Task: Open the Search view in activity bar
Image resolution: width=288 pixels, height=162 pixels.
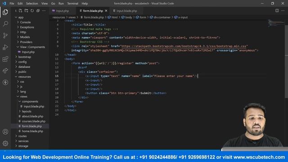Action: [5, 24]
